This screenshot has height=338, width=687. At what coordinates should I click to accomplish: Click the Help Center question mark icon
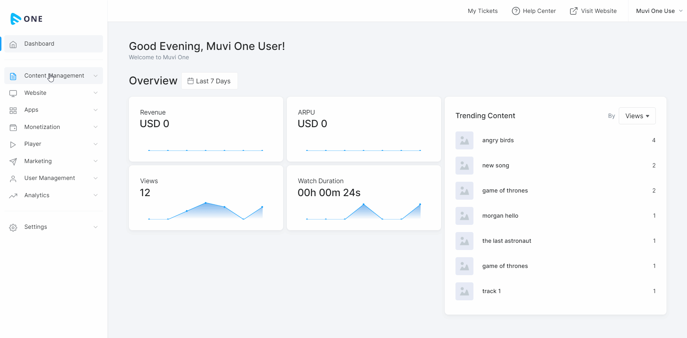(516, 11)
